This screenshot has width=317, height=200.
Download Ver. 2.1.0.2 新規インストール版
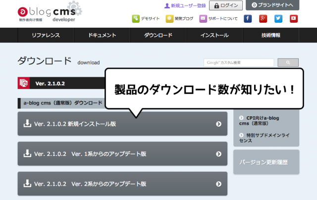pyautogui.click(x=122, y=124)
